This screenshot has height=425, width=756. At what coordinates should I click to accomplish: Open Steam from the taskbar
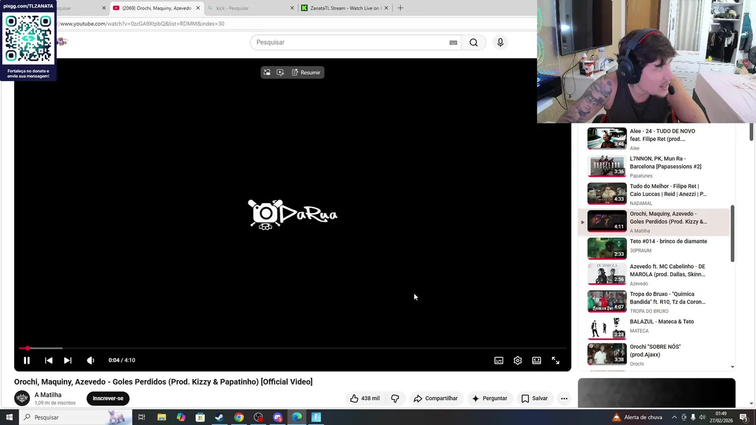click(219, 417)
